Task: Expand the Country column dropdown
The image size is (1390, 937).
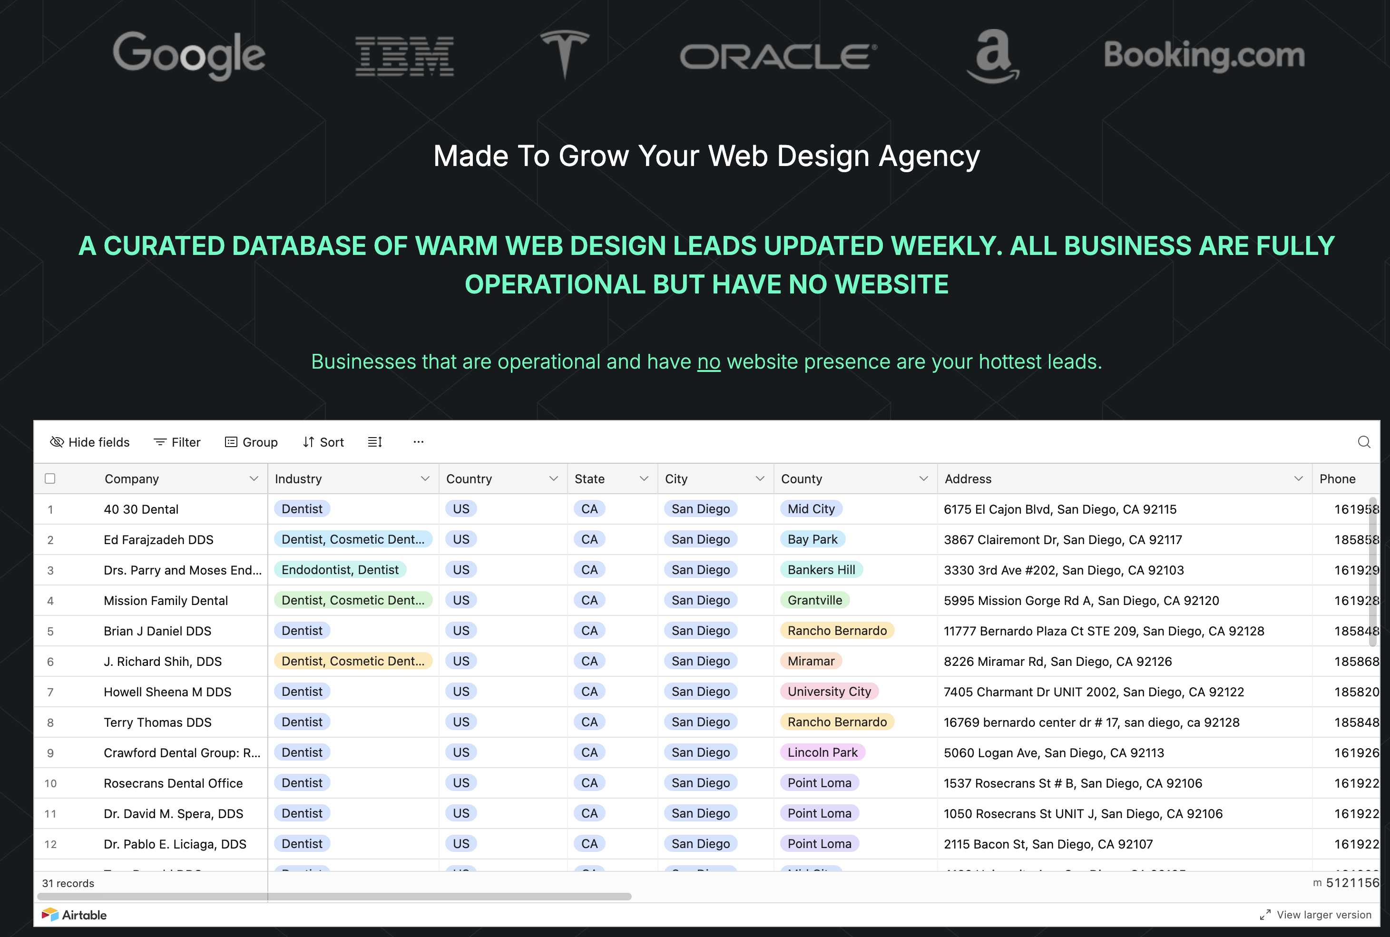Action: pyautogui.click(x=553, y=478)
